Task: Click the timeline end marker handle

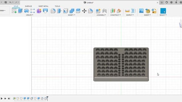Action: (47, 98)
